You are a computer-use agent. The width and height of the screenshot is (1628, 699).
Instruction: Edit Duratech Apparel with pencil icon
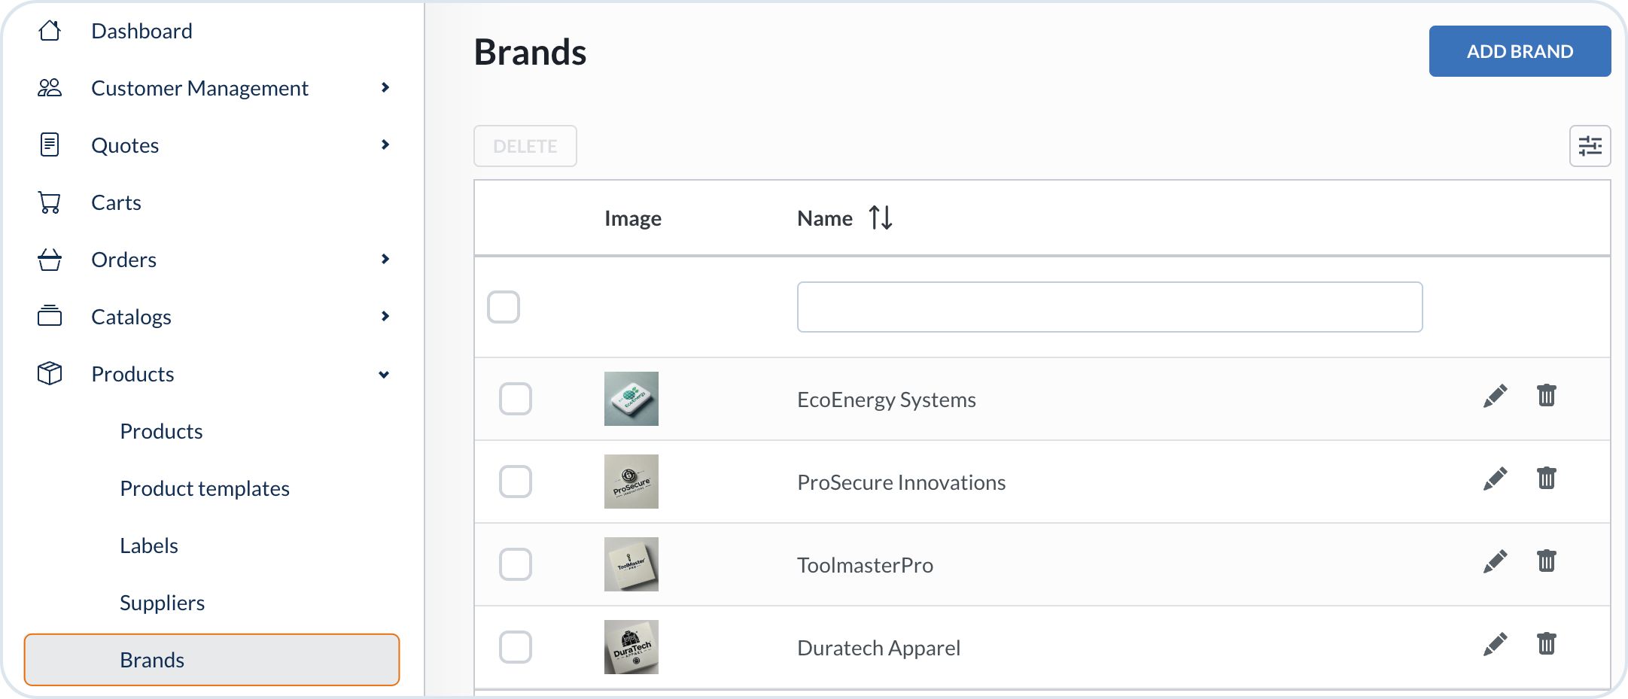1495,645
